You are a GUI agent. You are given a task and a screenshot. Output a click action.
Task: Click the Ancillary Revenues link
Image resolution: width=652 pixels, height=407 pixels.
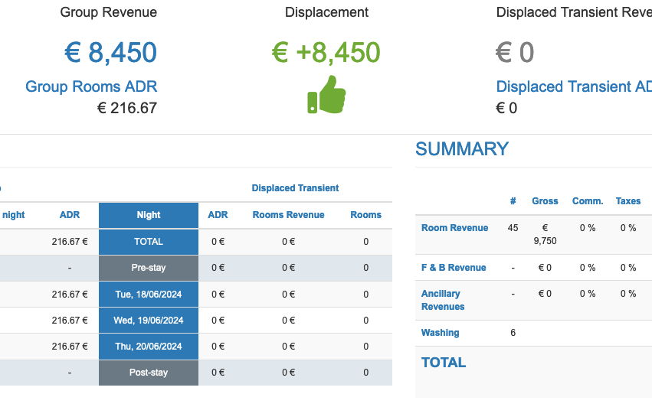click(x=443, y=300)
